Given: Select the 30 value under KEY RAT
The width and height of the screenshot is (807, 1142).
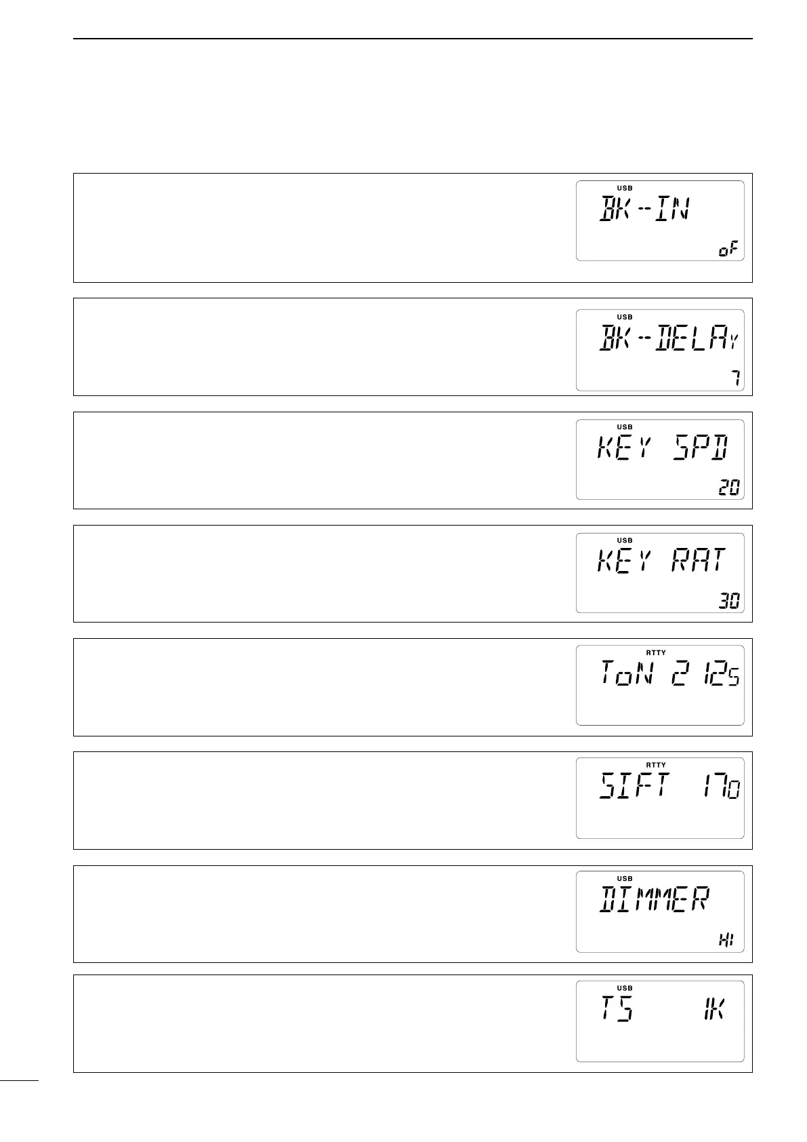Looking at the screenshot, I should (729, 602).
